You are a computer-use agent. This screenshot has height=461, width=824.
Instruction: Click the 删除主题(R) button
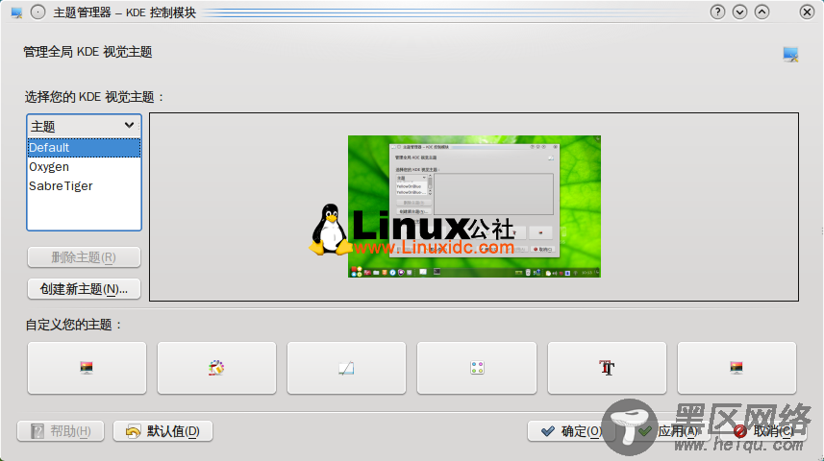tap(84, 257)
